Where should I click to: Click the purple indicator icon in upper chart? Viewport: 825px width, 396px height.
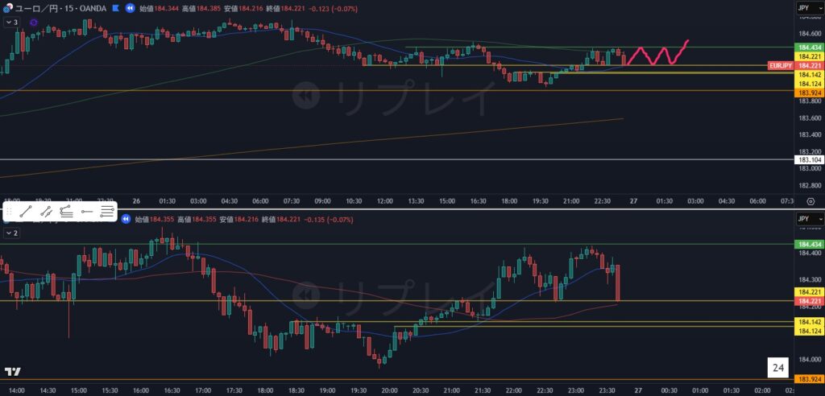(34, 23)
